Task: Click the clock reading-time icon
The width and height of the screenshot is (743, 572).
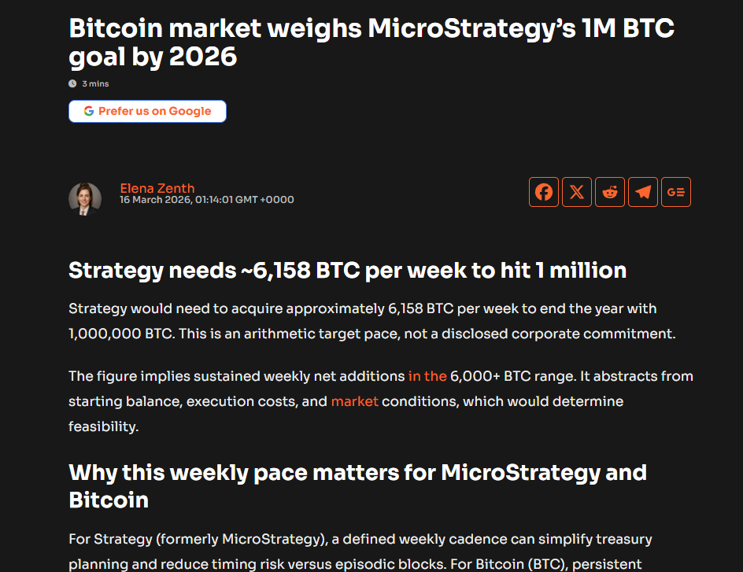Action: pos(72,83)
